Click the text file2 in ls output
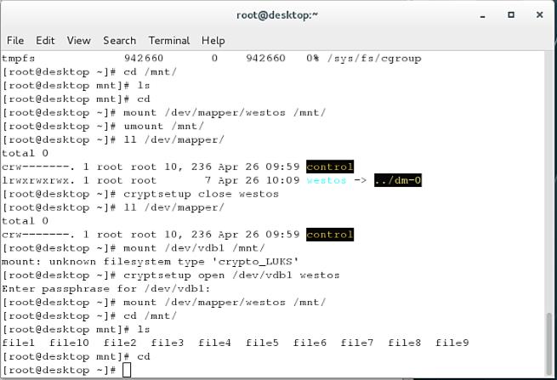Viewport: 557px width, 380px height. 120,343
